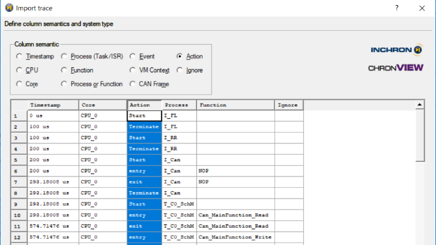Image resolution: width=436 pixels, height=245 pixels.
Task: Click the Process column header
Action: pyautogui.click(x=179, y=105)
